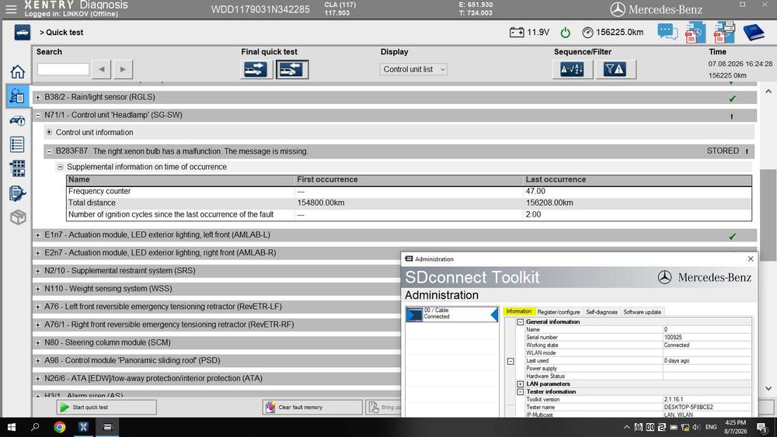This screenshot has width=777, height=437.
Task: Collapse N71/1 Headlamp control unit row
Action: coord(37,116)
